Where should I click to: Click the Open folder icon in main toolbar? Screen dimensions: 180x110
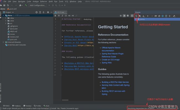pyautogui.click(x=1, y=5)
